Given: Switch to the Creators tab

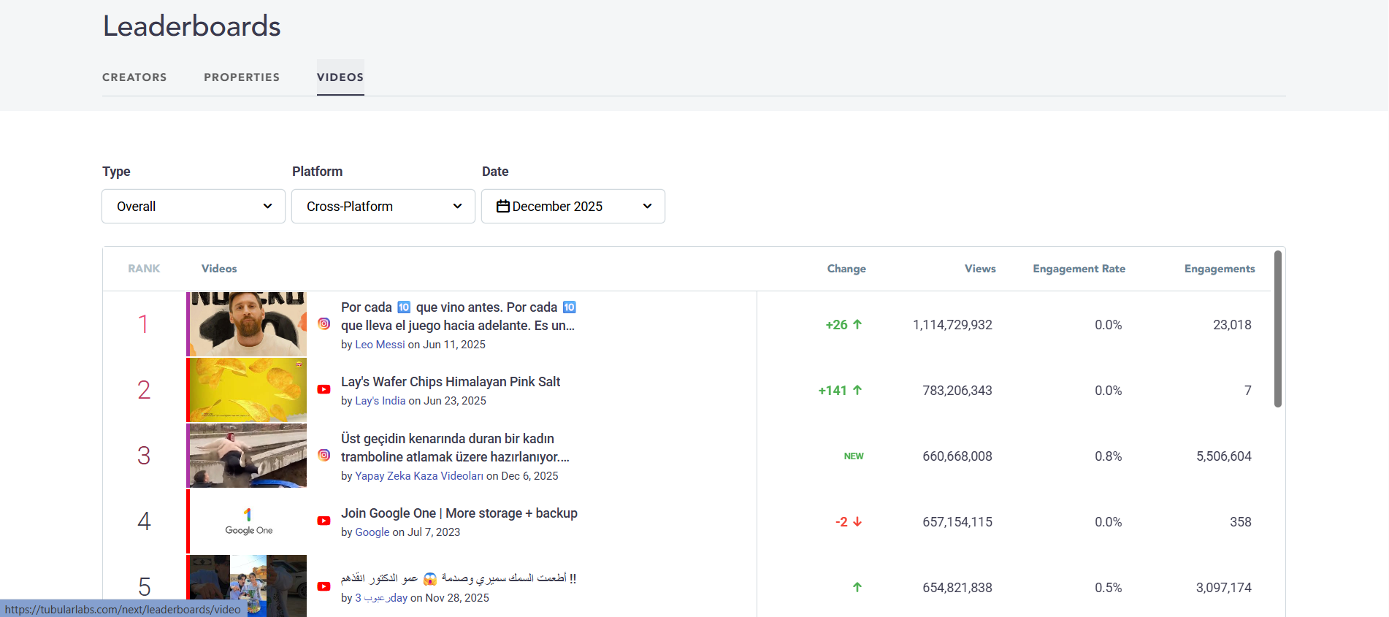Looking at the screenshot, I should (x=134, y=77).
